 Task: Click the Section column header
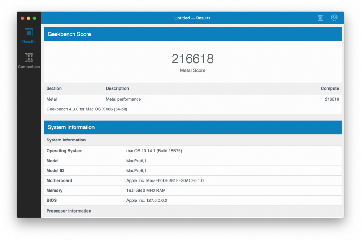coord(54,88)
